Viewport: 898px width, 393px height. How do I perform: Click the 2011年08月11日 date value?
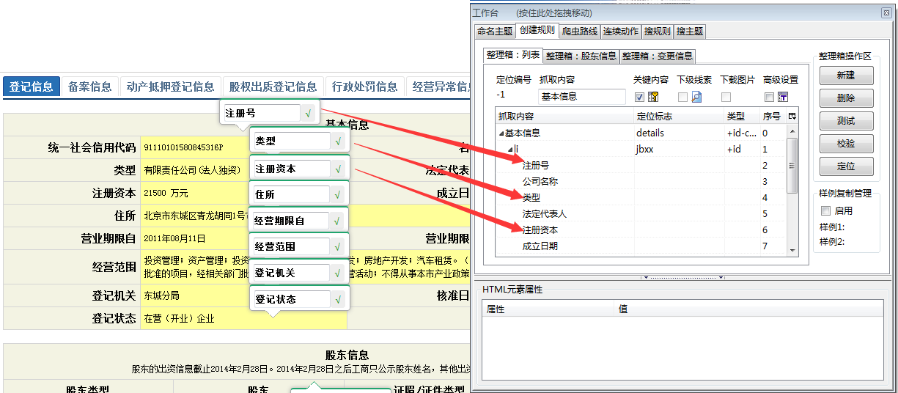(x=174, y=239)
